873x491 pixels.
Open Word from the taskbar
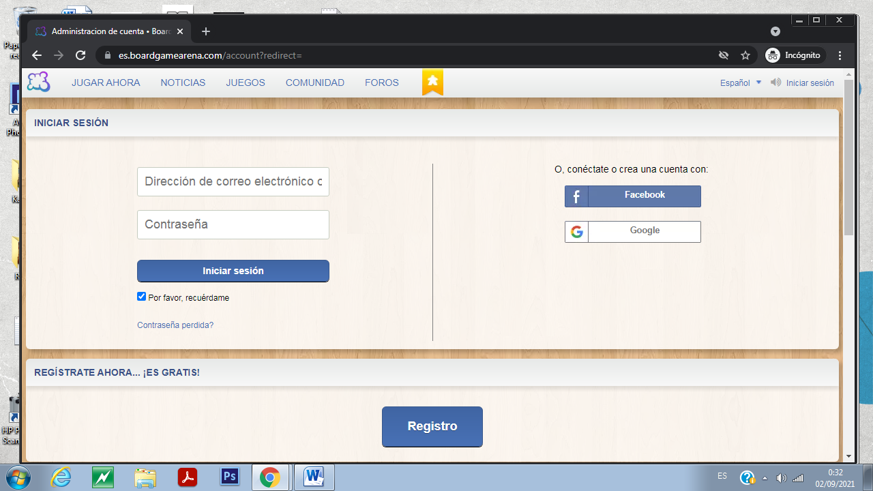(314, 477)
